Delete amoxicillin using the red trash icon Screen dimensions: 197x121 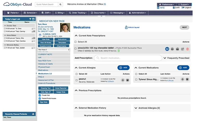coord(187,49)
